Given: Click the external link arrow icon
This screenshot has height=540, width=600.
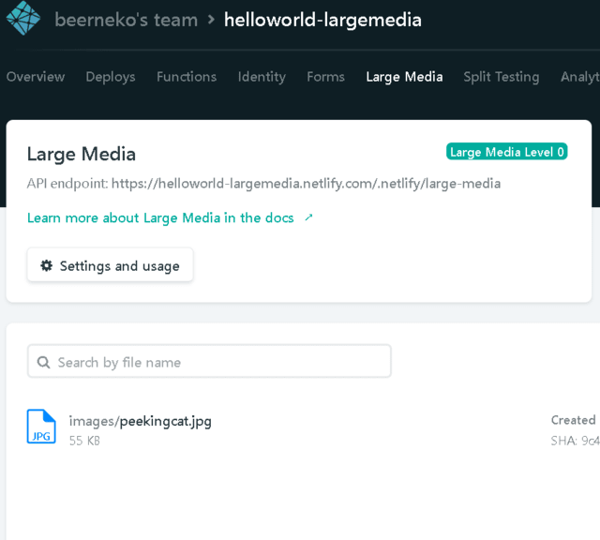Looking at the screenshot, I should tap(308, 217).
